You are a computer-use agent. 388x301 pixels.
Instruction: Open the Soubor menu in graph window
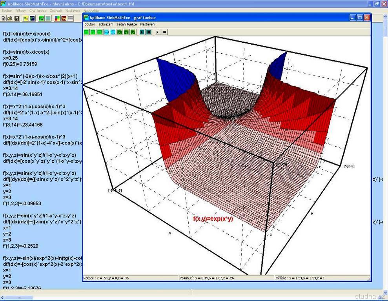tap(90, 24)
